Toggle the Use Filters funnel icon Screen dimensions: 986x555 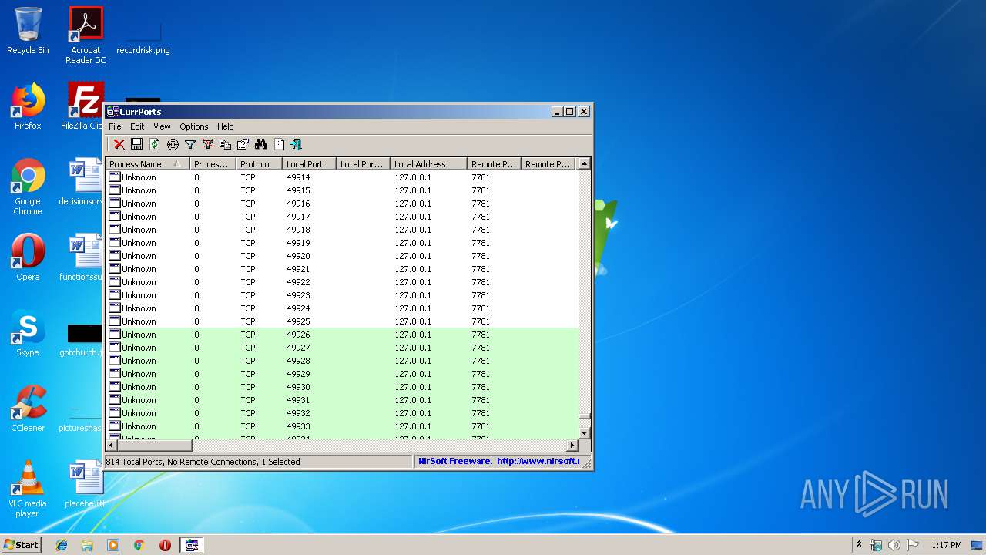click(190, 144)
